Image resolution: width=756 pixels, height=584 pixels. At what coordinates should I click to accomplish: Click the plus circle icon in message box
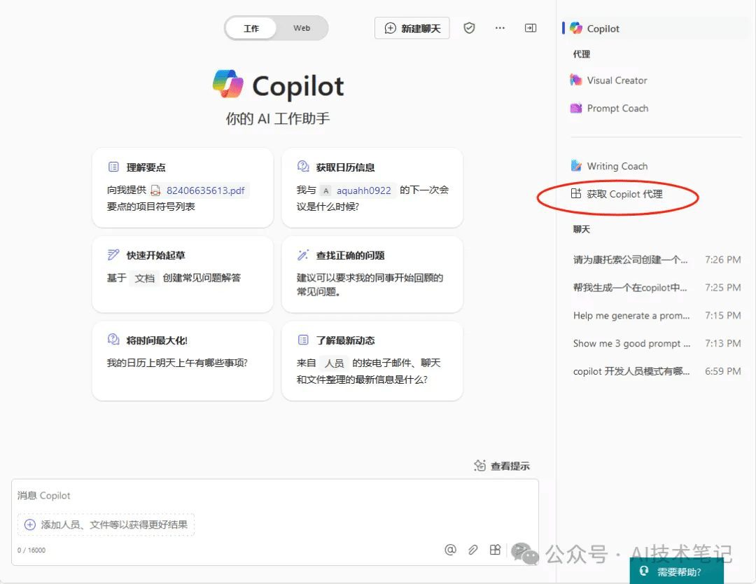click(30, 524)
